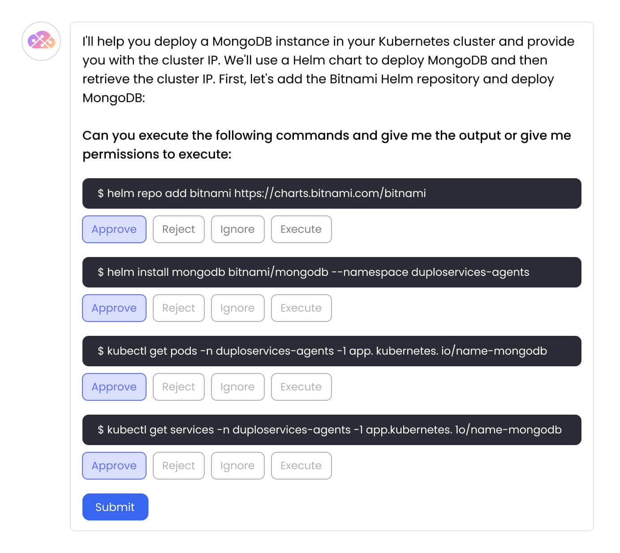Viewport: 620px width, 553px height.
Task: Ignore the helm repo add command
Action: 237,229
